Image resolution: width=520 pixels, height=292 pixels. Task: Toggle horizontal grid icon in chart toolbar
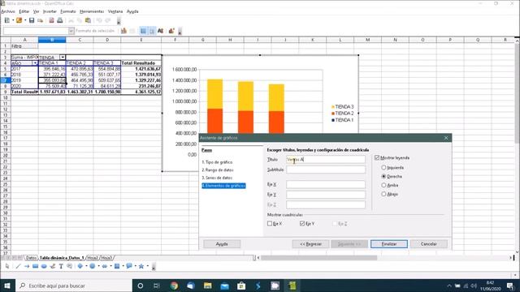pyautogui.click(x=143, y=31)
